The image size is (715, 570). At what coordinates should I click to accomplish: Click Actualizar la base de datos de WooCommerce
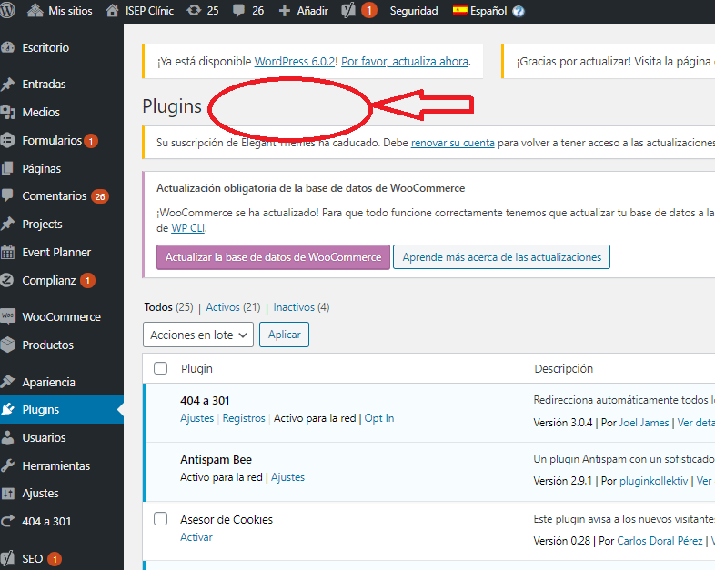(x=273, y=257)
